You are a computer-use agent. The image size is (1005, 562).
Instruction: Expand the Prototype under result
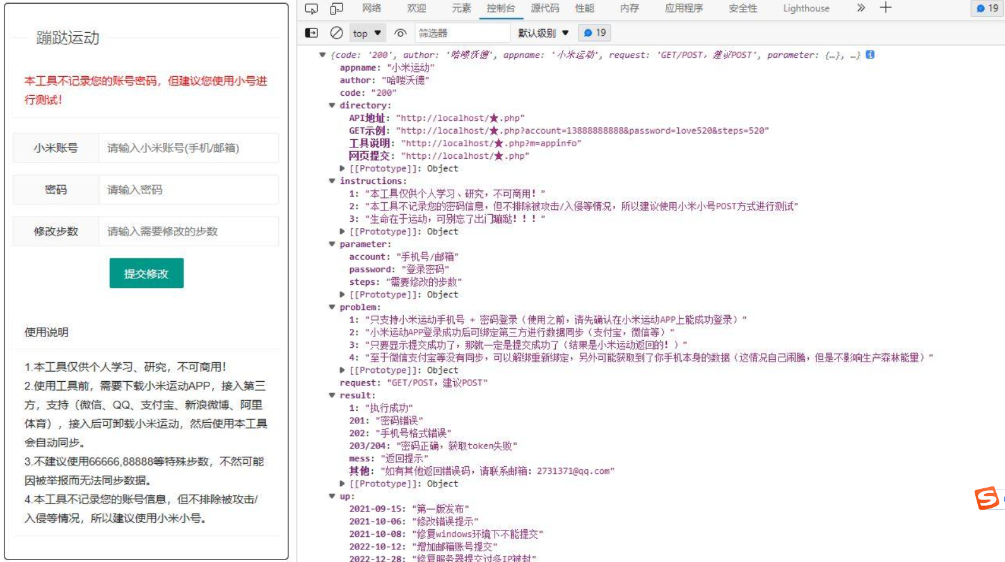point(342,483)
